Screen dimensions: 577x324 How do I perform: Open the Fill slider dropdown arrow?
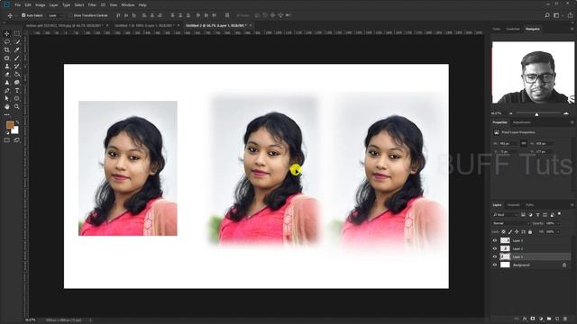(x=559, y=232)
